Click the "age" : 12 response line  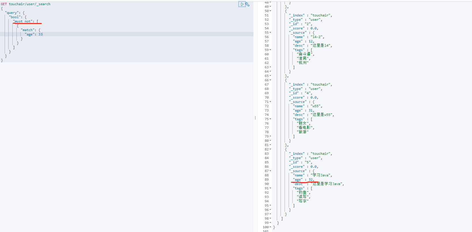pyautogui.click(x=304, y=41)
